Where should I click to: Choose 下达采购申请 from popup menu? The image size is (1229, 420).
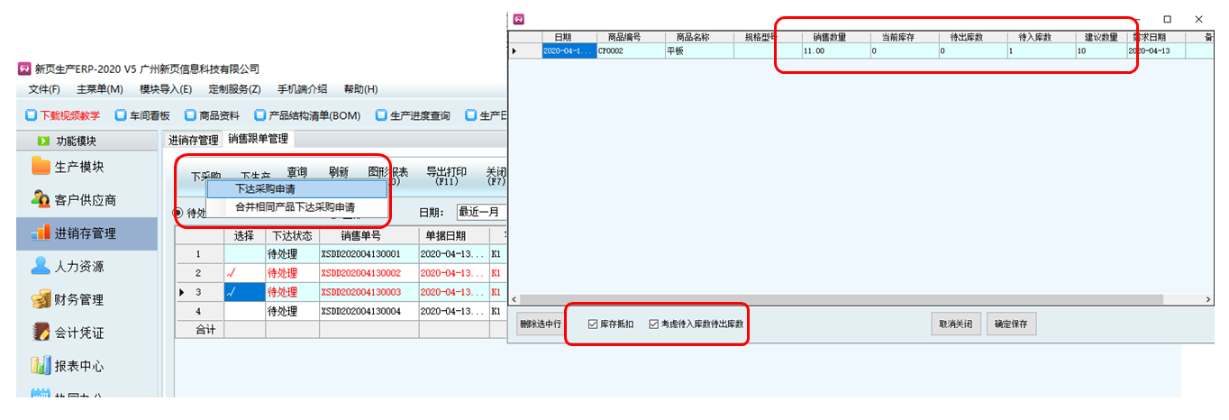coord(266,189)
